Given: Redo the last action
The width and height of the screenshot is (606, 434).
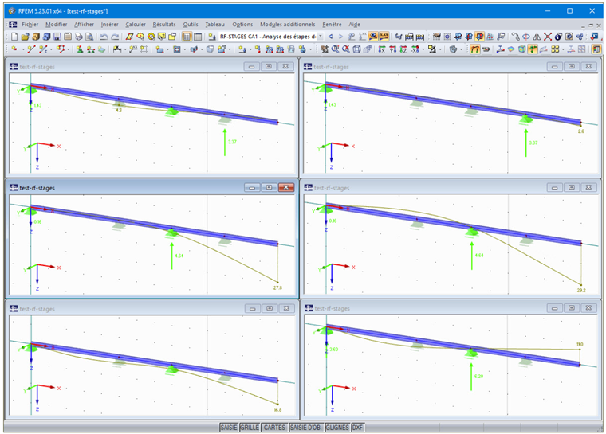Looking at the screenshot, I should (x=115, y=37).
